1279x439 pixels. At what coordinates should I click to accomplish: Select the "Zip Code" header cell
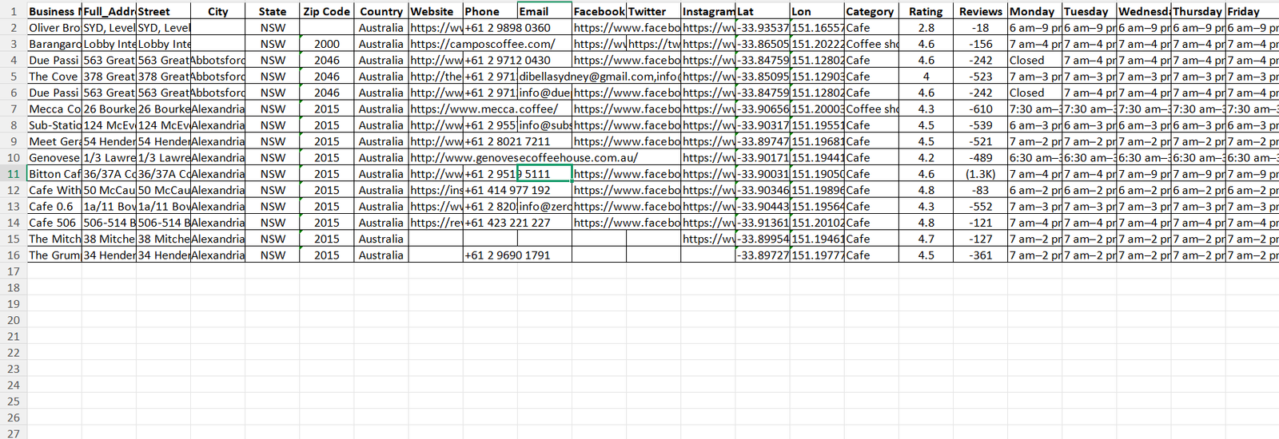(326, 11)
